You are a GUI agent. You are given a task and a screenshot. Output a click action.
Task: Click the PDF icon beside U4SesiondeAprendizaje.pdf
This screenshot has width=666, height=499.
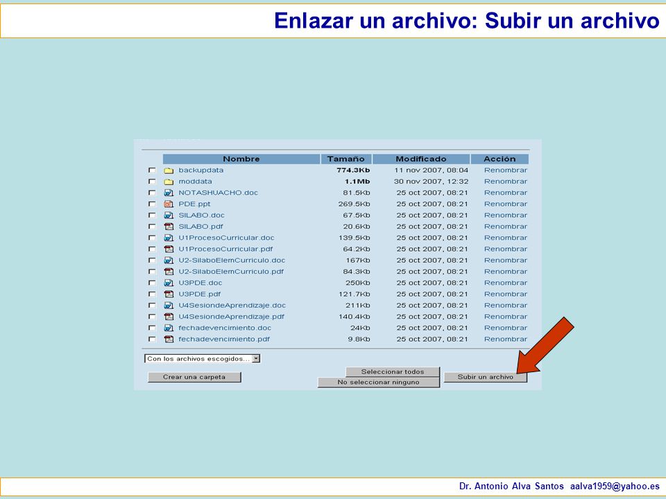pos(169,317)
